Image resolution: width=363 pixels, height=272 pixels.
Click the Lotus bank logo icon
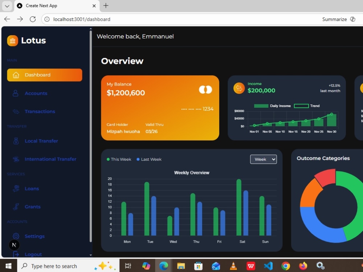point(12,41)
